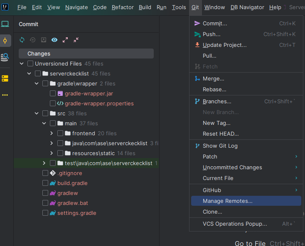The image size is (305, 246).
Task: Choose Pull... from Git menu
Action: [246, 56]
